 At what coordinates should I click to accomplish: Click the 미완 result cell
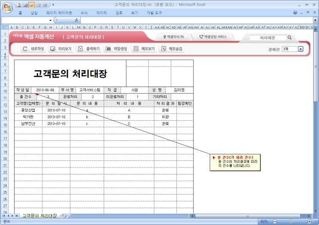click(166, 117)
